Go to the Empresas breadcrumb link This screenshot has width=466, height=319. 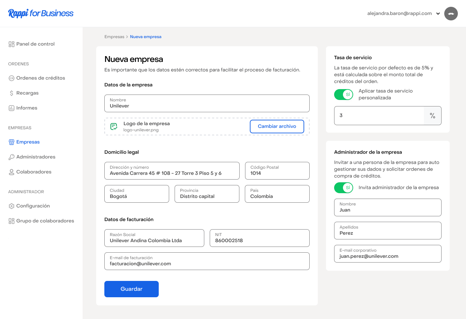[114, 37]
